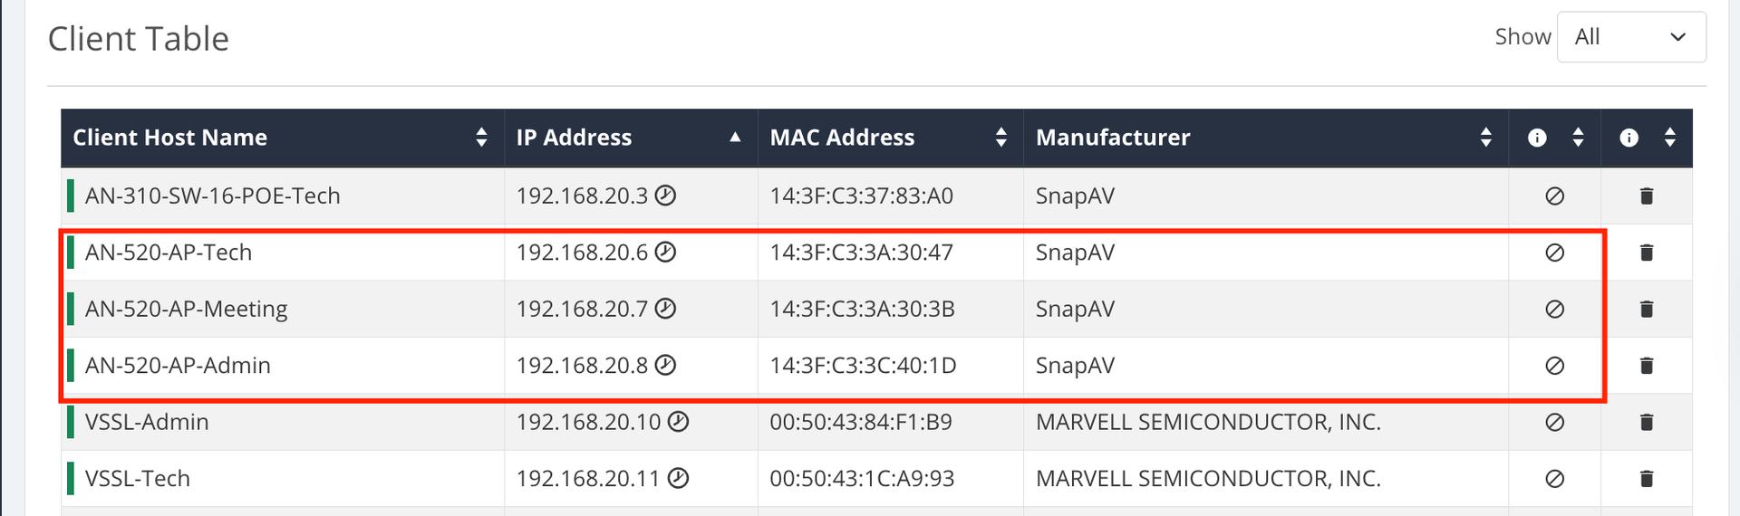Toggle sort arrows on block column

1578,138
